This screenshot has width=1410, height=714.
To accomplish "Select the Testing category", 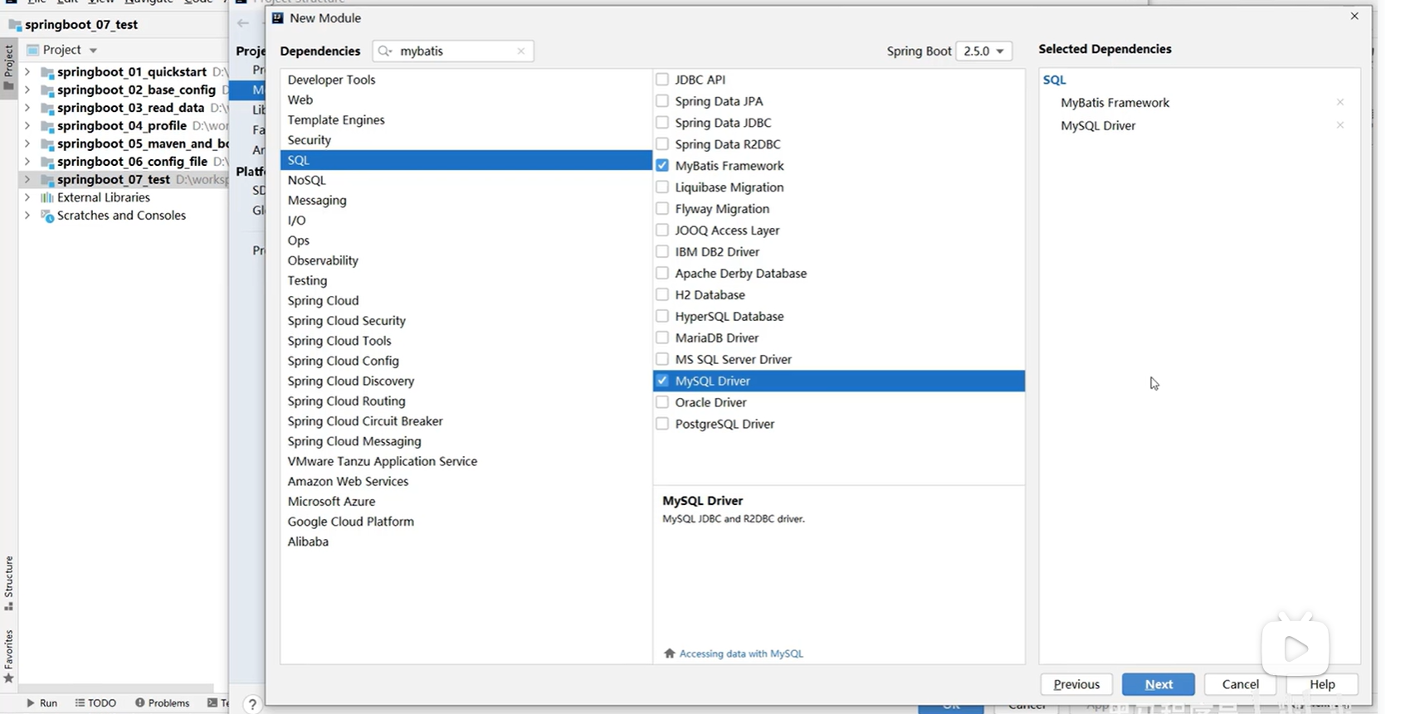I will click(x=466, y=280).
